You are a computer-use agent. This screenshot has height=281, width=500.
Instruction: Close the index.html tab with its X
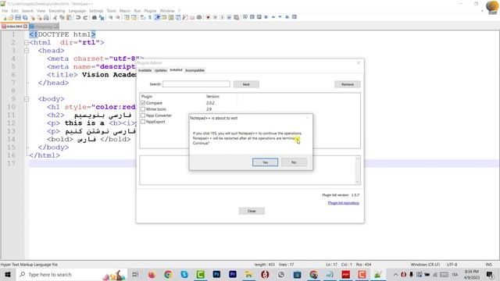(25, 26)
